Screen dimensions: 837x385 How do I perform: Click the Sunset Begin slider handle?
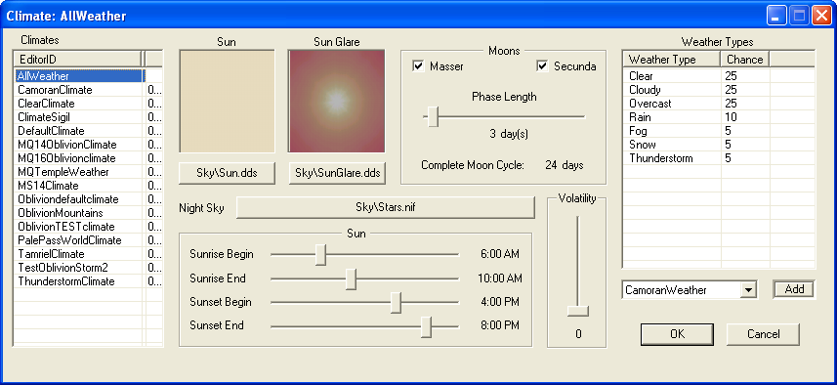coord(397,302)
